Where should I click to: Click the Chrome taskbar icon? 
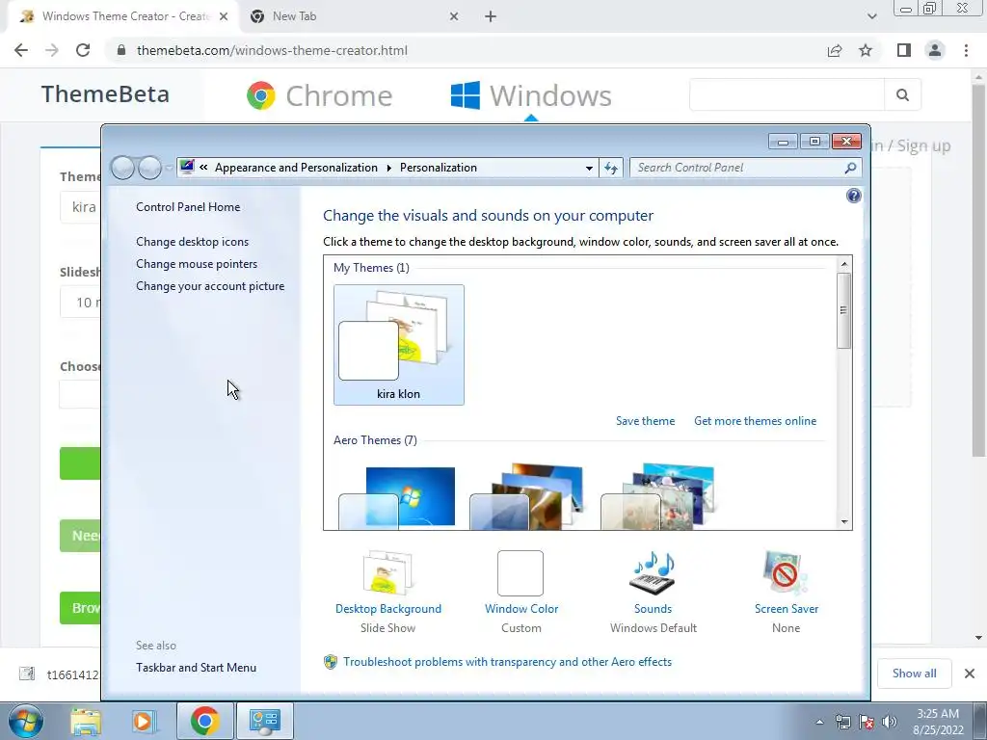204,721
